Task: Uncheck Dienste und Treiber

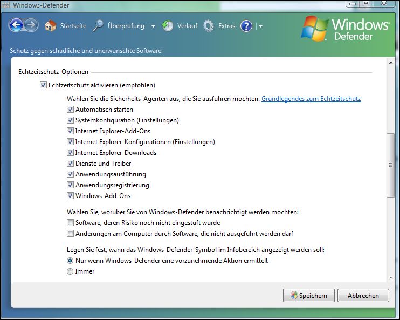Action: click(70, 163)
